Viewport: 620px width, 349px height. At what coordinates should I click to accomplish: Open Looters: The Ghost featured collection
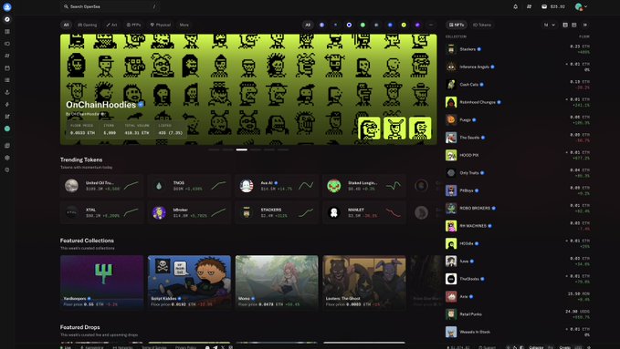click(x=364, y=282)
